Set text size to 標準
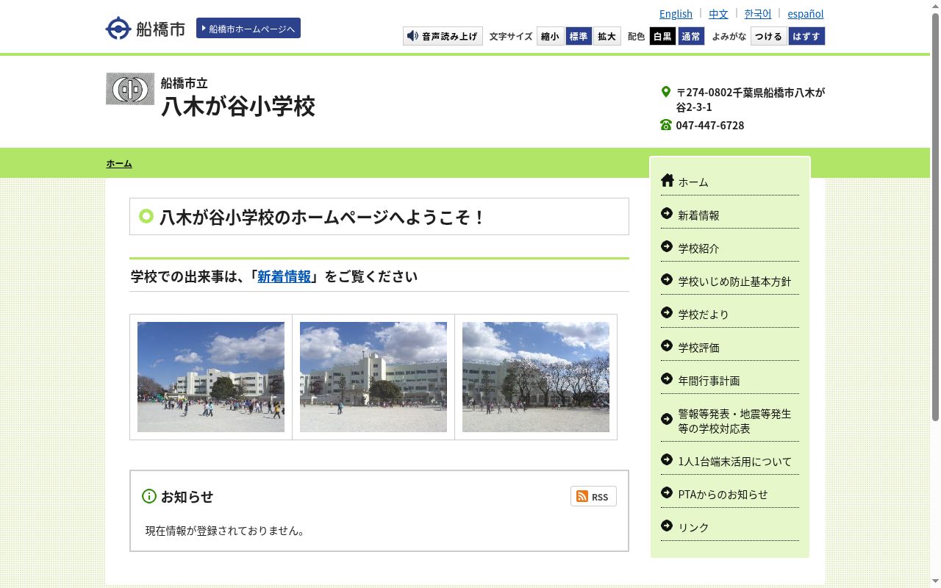This screenshot has height=588, width=941. [579, 36]
